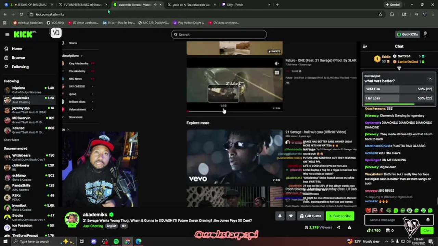Expand Show more under Following
This screenshot has height=246, width=438.
[x=12, y=140]
